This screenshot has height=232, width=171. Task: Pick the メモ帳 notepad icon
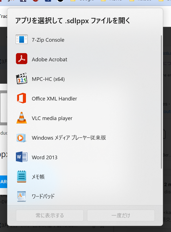pos(21,177)
